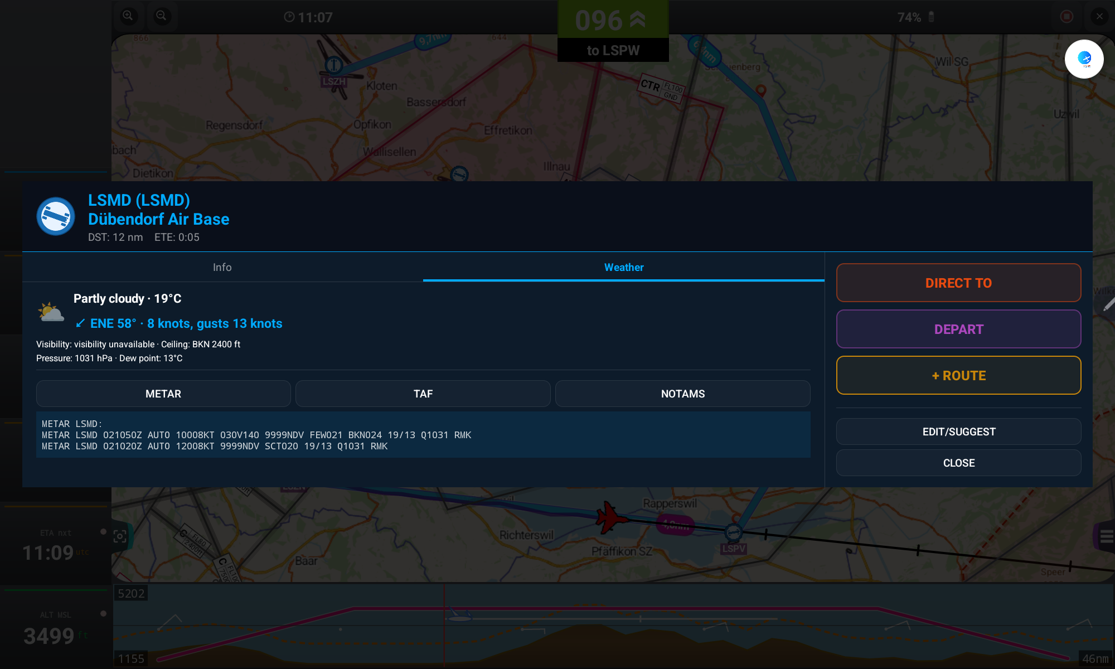Open the hamburger menu on right edge
This screenshot has width=1115, height=669.
[x=1106, y=536]
